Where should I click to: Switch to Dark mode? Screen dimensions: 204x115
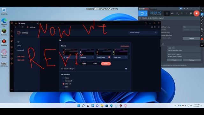[x=106, y=64]
